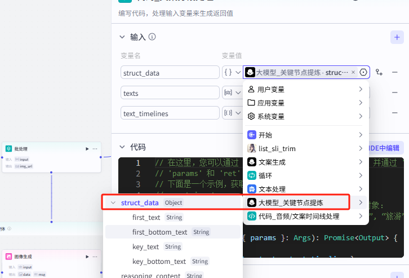Expand arrow for 用户变量 entry

pos(361,89)
